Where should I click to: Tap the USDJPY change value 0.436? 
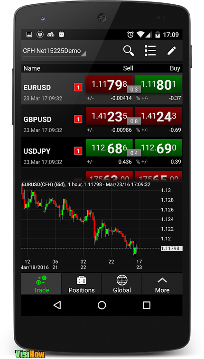coord(125,162)
